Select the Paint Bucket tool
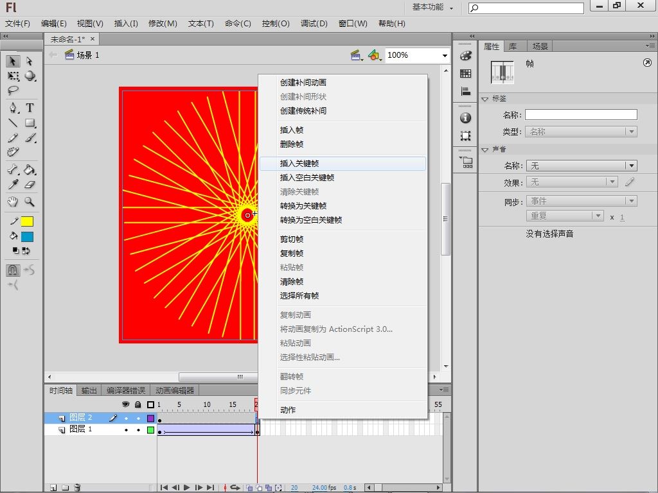This screenshot has height=493, width=658. tap(30, 169)
